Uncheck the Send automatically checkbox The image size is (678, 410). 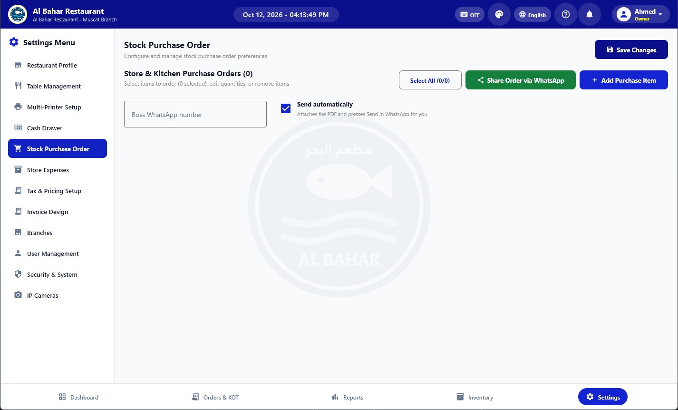coord(286,108)
